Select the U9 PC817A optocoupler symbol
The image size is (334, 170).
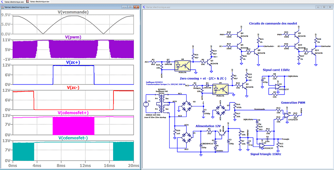(x=220, y=89)
